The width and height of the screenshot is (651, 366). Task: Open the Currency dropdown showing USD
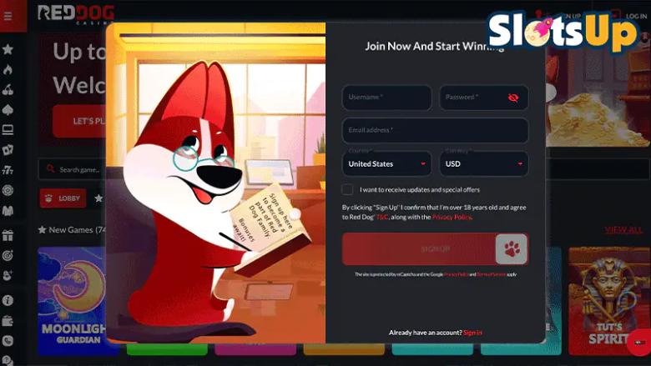pos(484,163)
